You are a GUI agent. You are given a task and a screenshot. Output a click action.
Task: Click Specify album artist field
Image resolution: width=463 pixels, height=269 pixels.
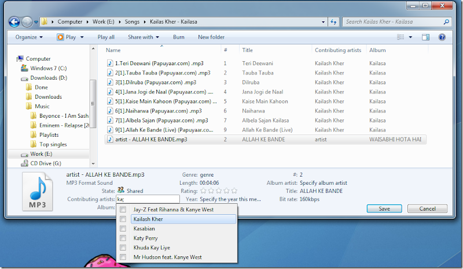coord(324,182)
